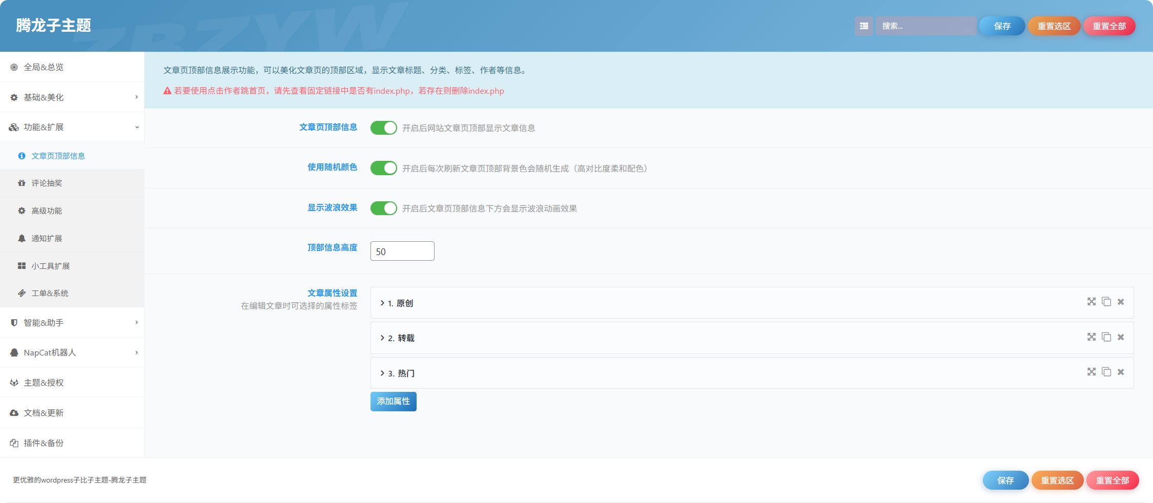Click the bottom 重置全部 button
Screen dimensions: 1153x503
[1113, 480]
